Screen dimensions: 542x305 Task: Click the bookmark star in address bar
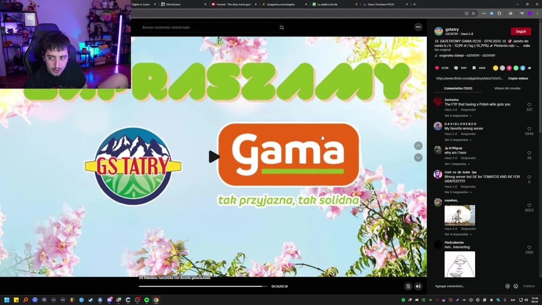473,14
